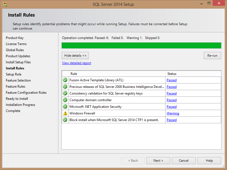Click the SQL Server Setup title bar icon
The width and height of the screenshot is (227, 170).
coord(5,4)
